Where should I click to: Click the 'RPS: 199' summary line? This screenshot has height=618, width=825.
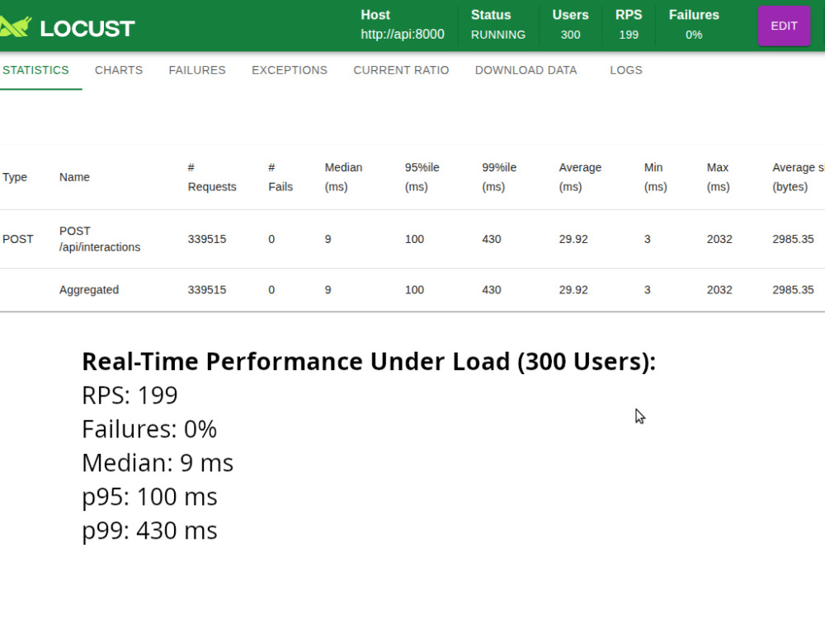[130, 396]
